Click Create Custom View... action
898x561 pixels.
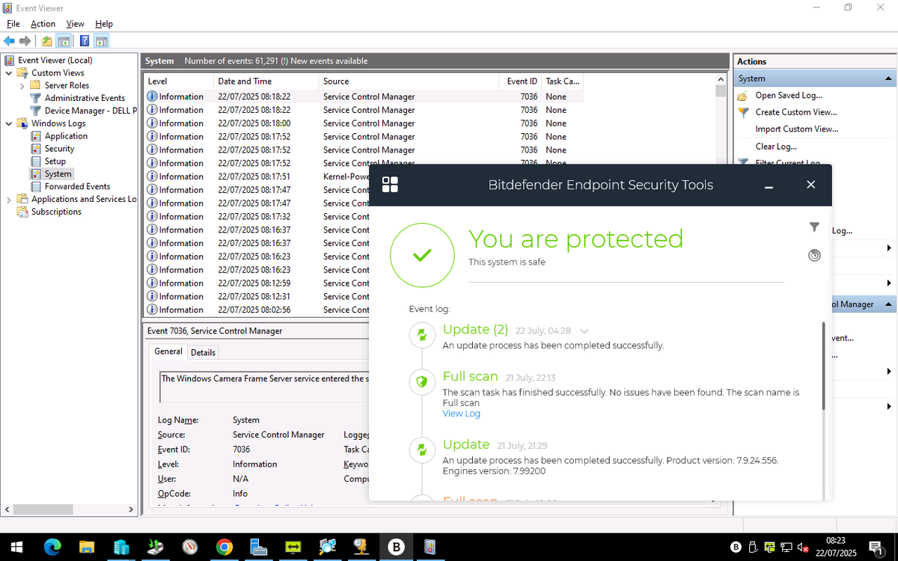[796, 112]
